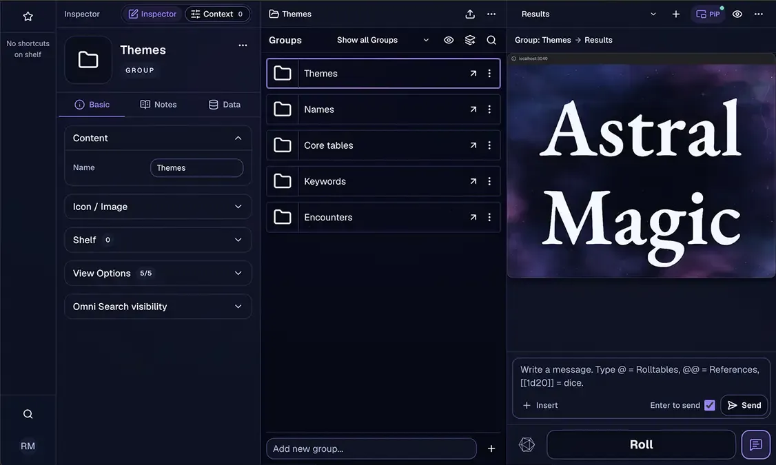The width and height of the screenshot is (776, 465).
Task: Open the RM user avatar menu
Action: (28, 446)
